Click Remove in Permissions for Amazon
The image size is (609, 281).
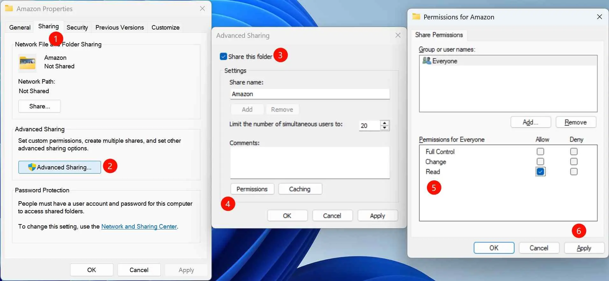coord(576,122)
